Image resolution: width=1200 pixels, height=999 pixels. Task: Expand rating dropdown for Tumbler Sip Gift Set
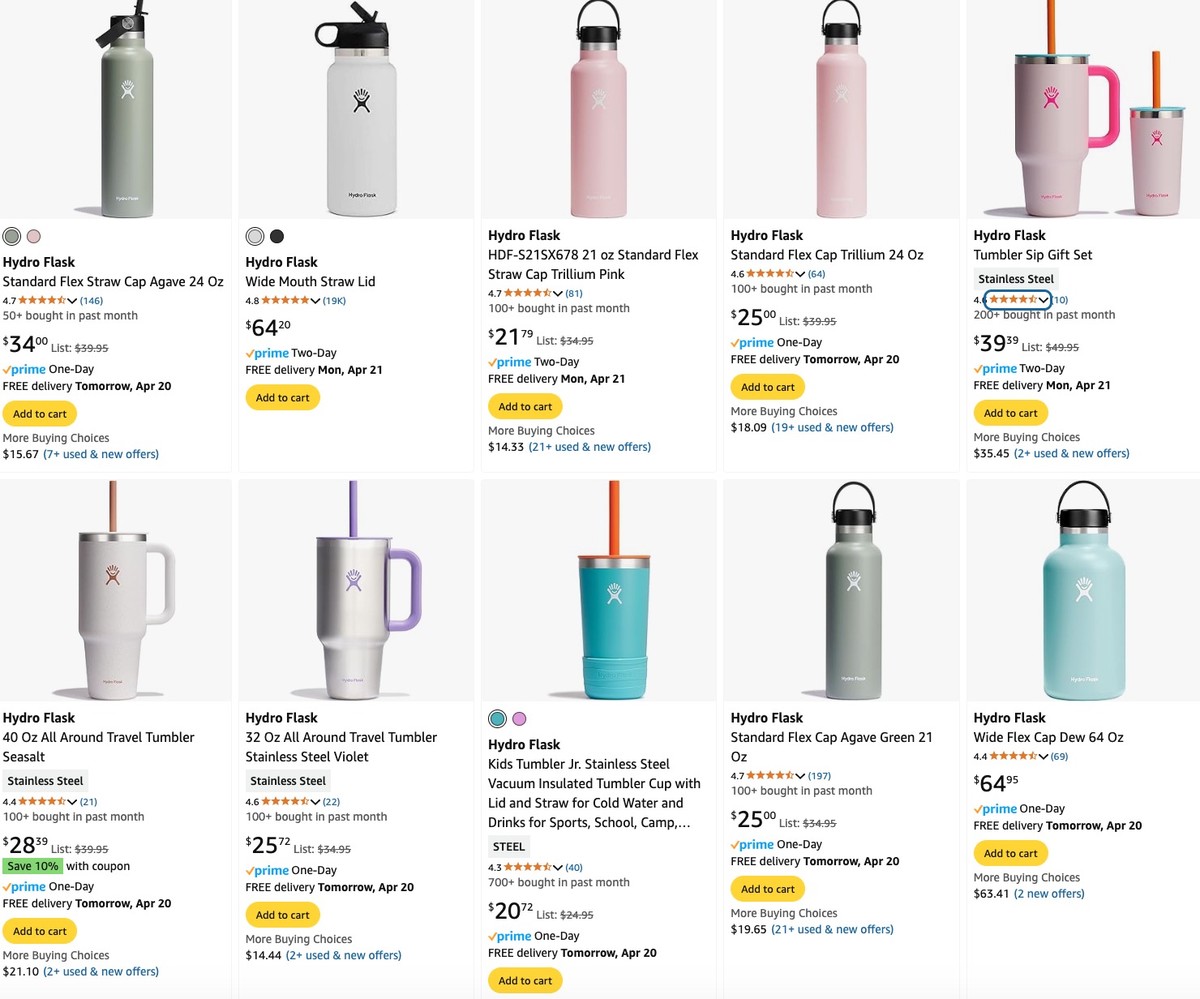1044,300
